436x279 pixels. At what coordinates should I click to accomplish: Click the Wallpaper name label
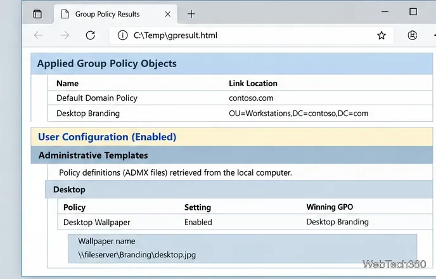click(x=106, y=241)
